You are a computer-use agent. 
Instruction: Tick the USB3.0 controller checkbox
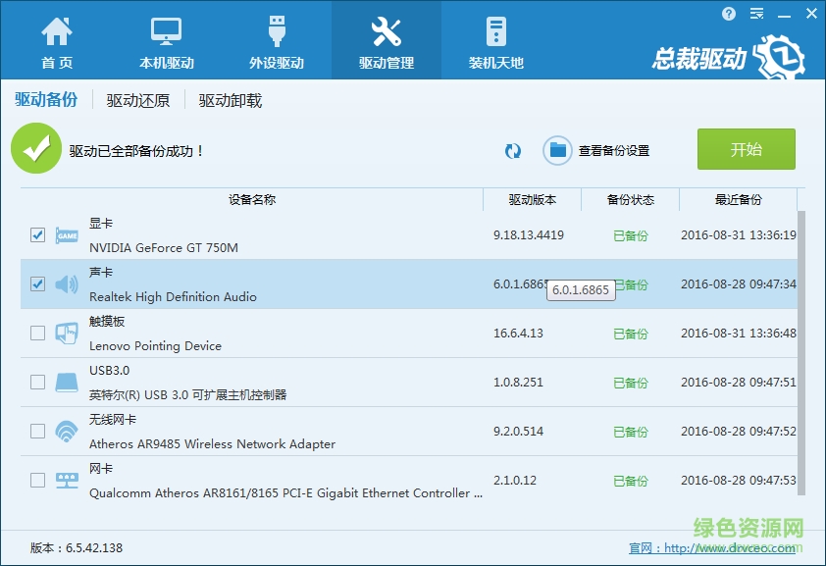click(x=37, y=383)
